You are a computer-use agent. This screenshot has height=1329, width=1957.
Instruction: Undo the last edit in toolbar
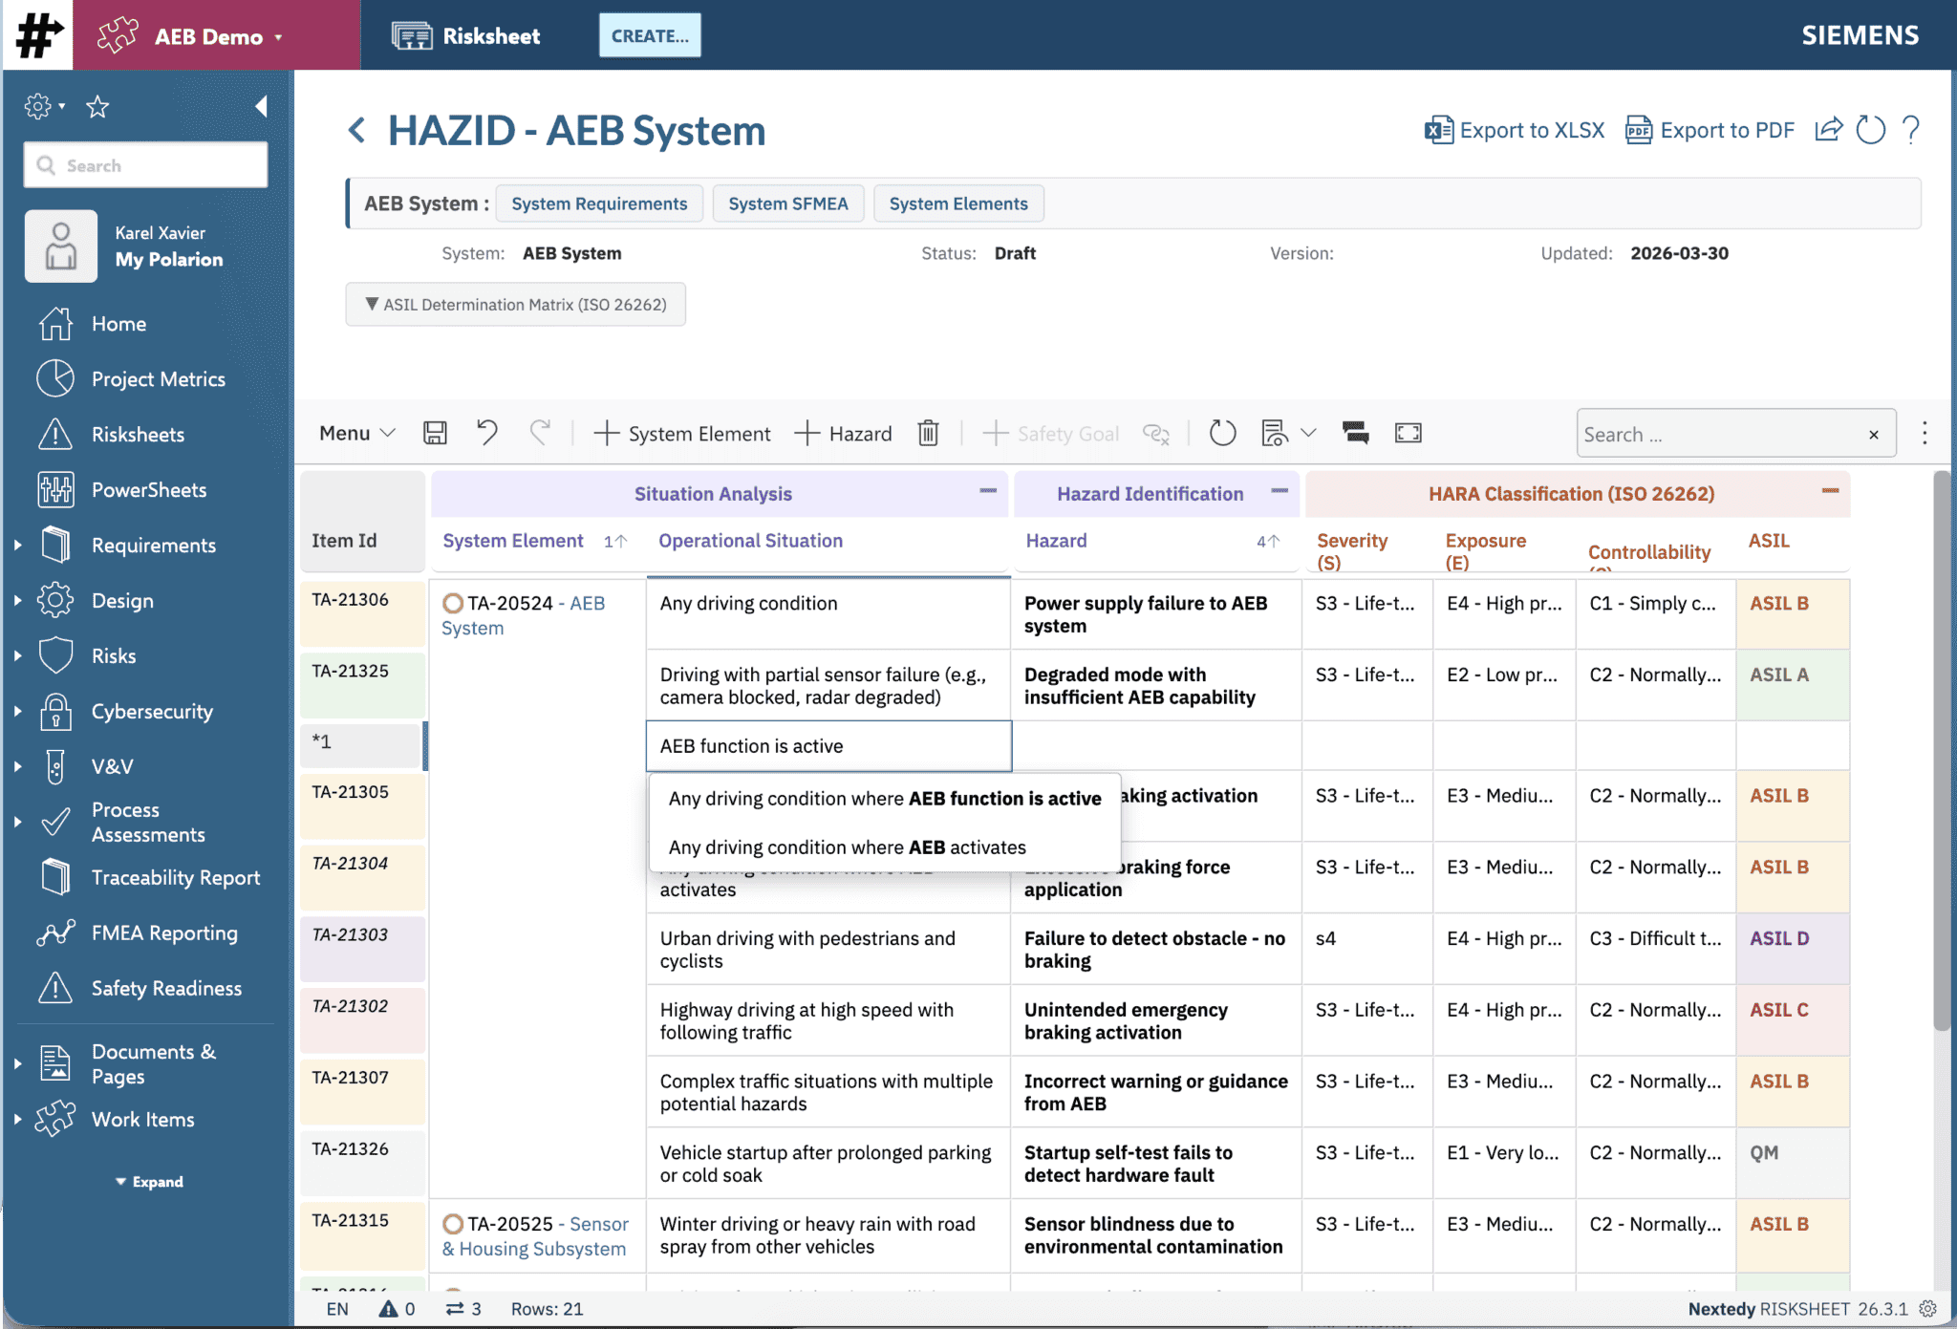pyautogui.click(x=487, y=434)
